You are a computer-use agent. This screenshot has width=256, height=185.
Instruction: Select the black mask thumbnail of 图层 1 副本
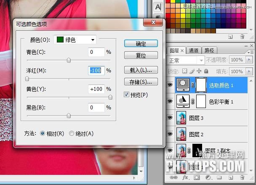pyautogui.click(x=197, y=151)
